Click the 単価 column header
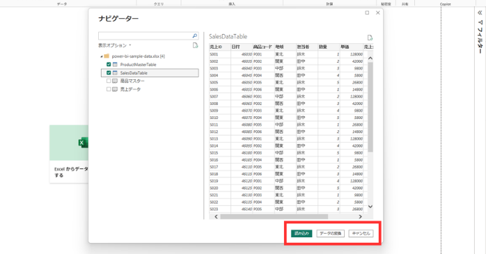This screenshot has width=486, height=254. tap(351, 47)
